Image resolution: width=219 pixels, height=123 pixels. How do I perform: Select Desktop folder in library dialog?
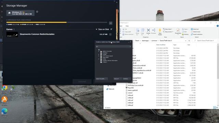(105, 53)
